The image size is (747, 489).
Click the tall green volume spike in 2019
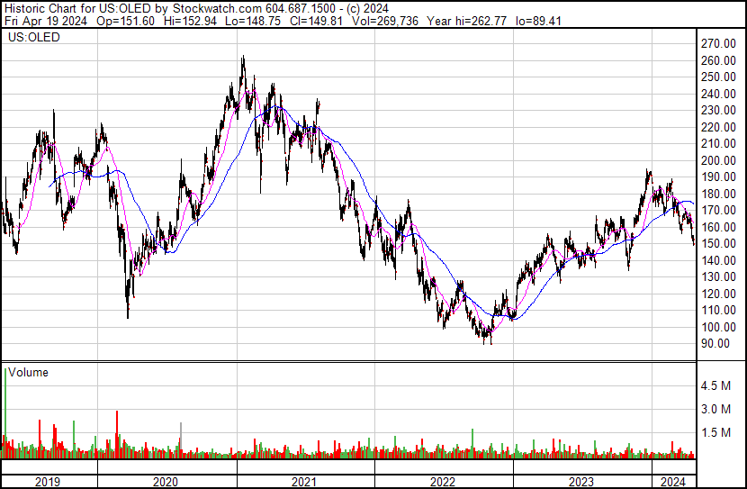[x=5, y=405]
